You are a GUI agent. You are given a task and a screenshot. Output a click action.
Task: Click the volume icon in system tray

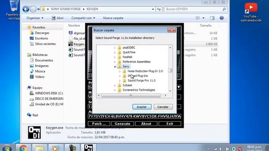tap(221, 149)
